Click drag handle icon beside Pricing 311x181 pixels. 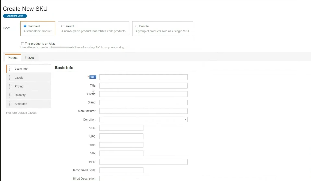click(10, 86)
